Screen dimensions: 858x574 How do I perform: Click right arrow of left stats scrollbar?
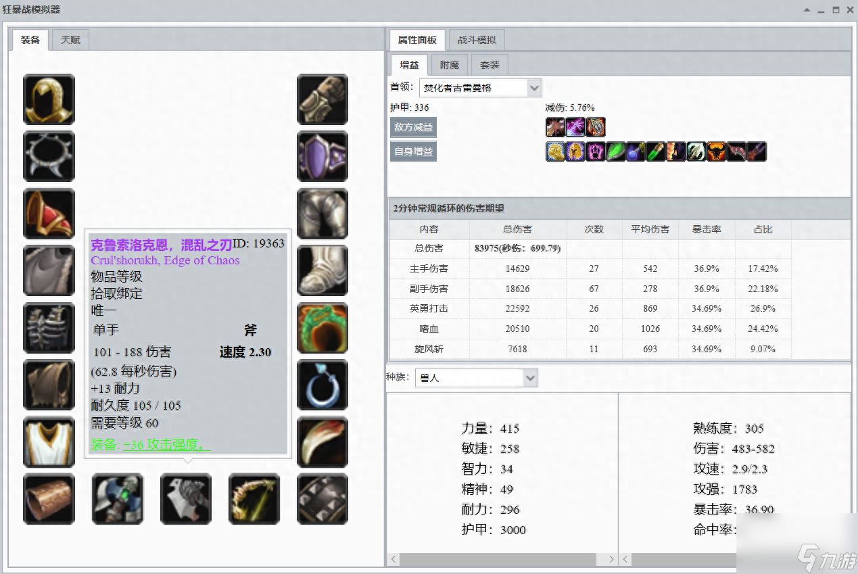point(611,560)
